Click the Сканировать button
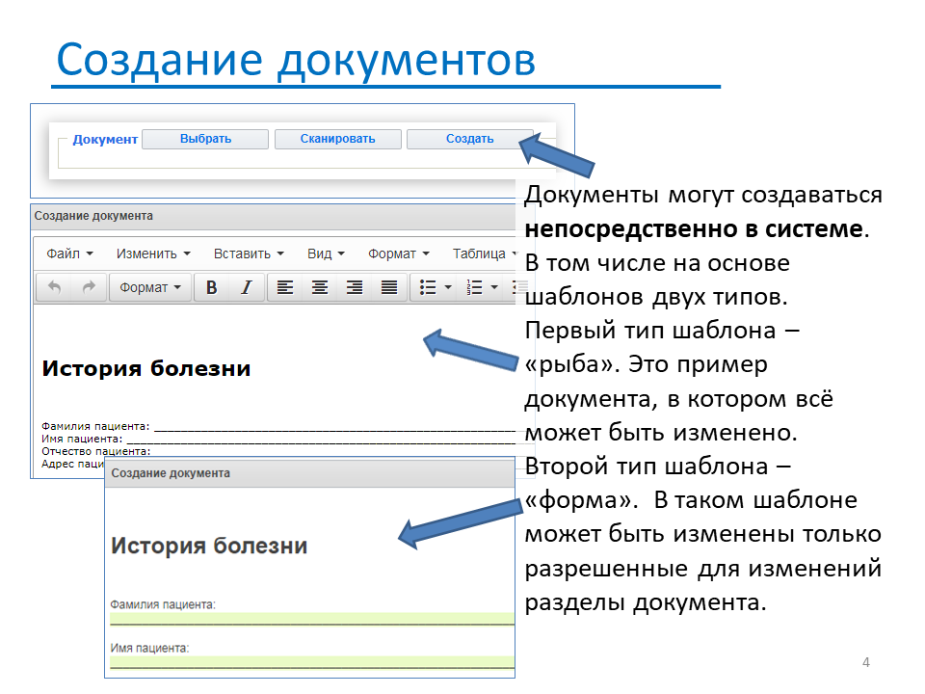Image resolution: width=925 pixels, height=694 pixels. 338,139
